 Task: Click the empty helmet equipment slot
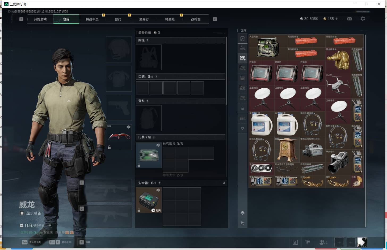[119, 50]
